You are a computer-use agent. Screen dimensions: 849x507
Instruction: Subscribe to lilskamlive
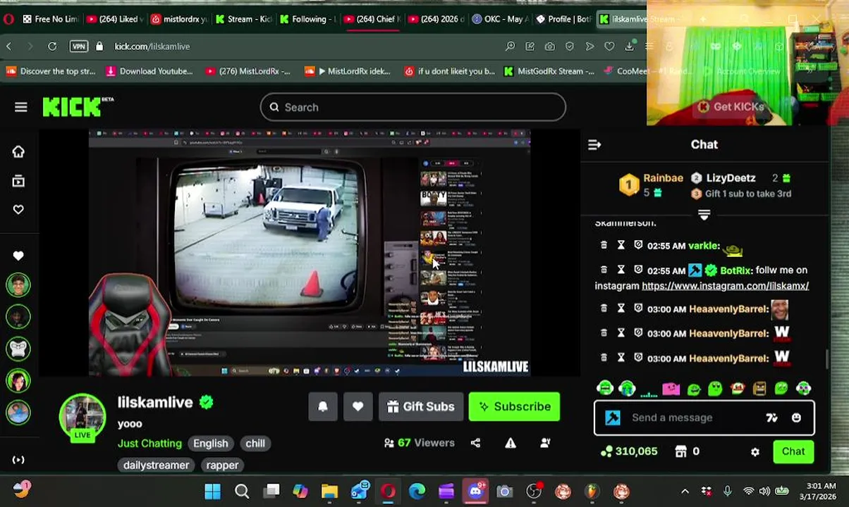tap(514, 406)
